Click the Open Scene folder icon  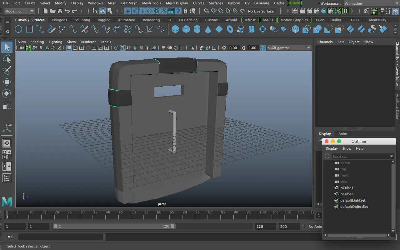pos(53,11)
